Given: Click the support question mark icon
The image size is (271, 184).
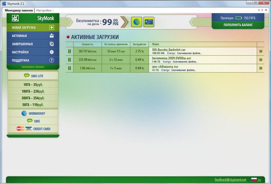Looking at the screenshot, I should pyautogui.click(x=51, y=60).
